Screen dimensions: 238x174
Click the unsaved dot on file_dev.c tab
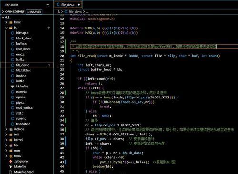(79, 5)
